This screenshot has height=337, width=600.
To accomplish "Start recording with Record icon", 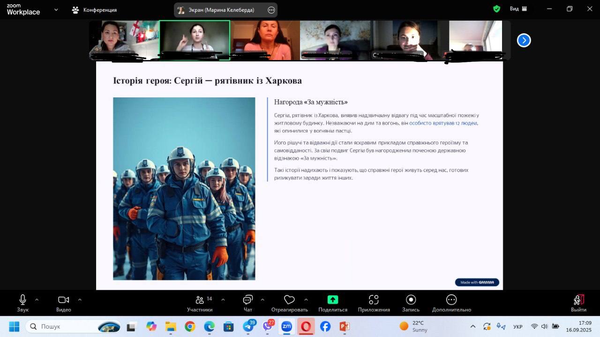I will coord(411,300).
